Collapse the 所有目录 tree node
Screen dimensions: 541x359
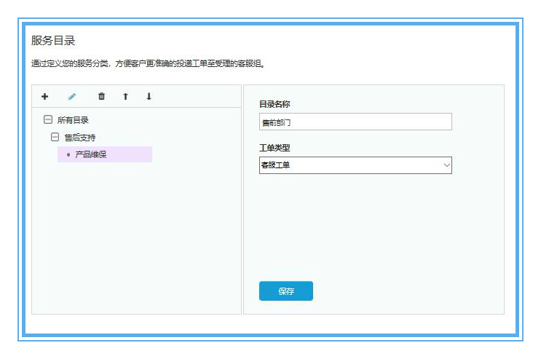[48, 120]
